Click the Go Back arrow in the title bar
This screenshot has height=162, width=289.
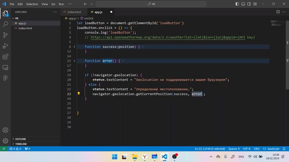pos(85,4)
